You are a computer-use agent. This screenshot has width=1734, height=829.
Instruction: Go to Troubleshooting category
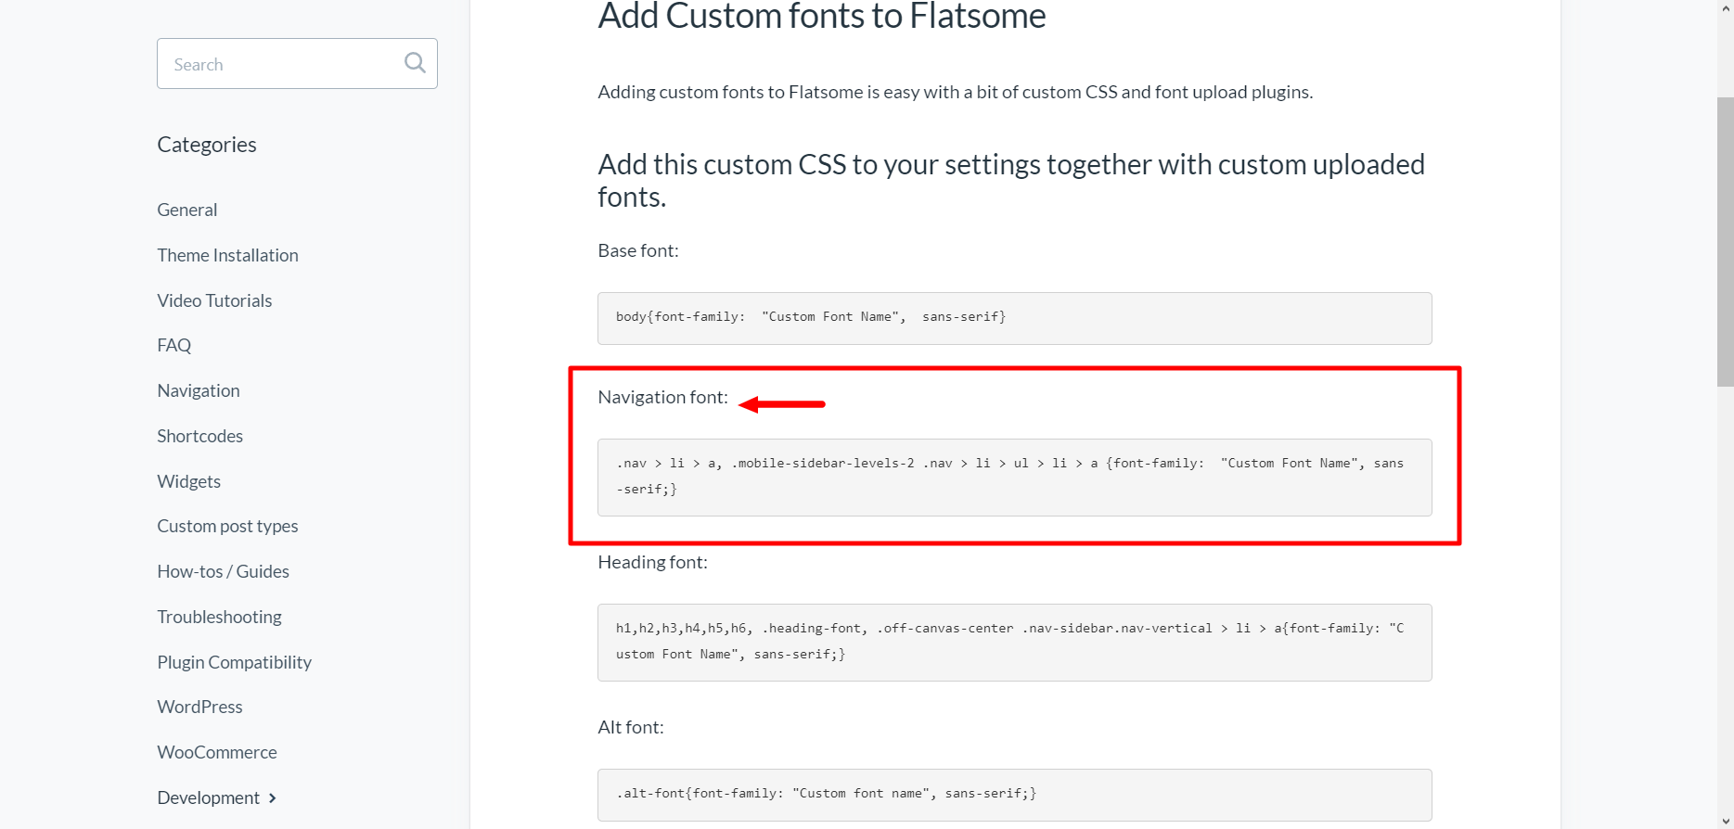220,617
